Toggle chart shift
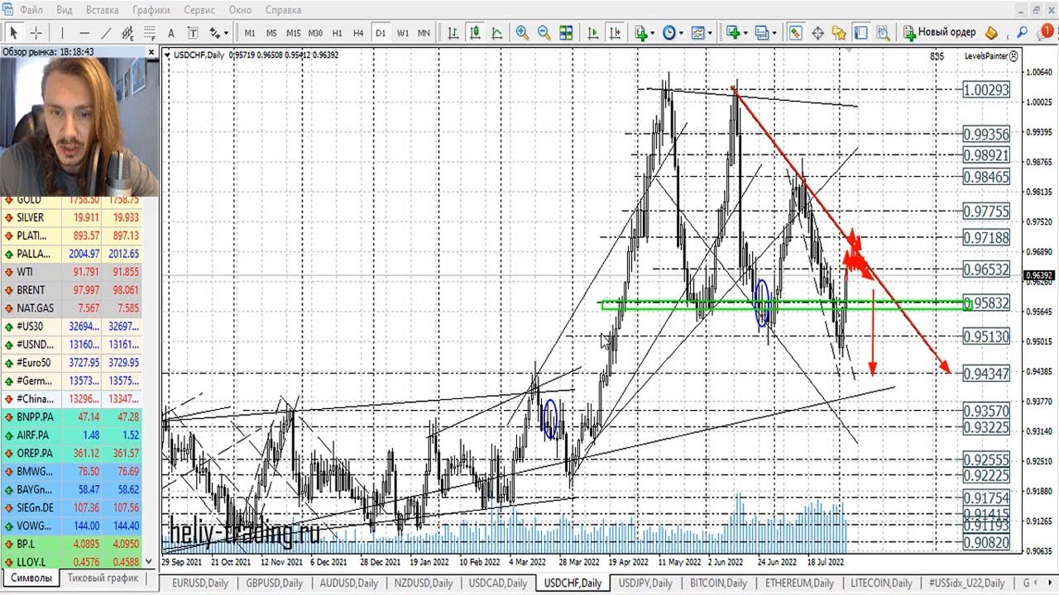1059x595 pixels. [615, 33]
